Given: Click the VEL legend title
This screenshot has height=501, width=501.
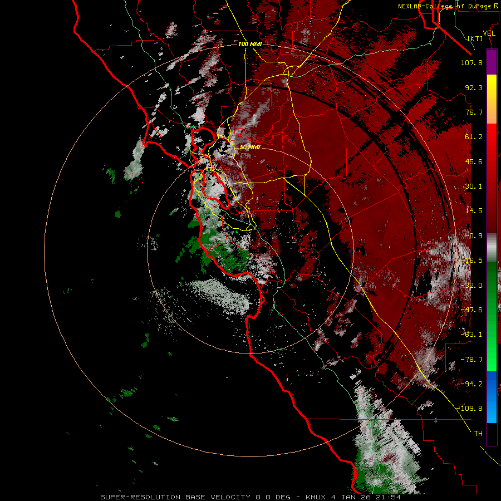Looking at the screenshot, I should tap(489, 33).
